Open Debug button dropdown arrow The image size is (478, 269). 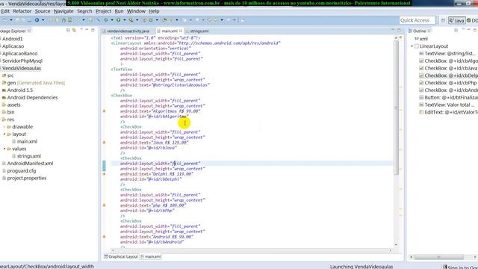point(111,20)
